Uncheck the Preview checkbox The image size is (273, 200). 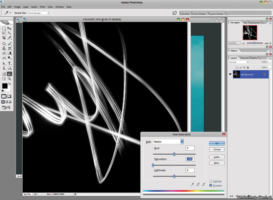point(210,186)
